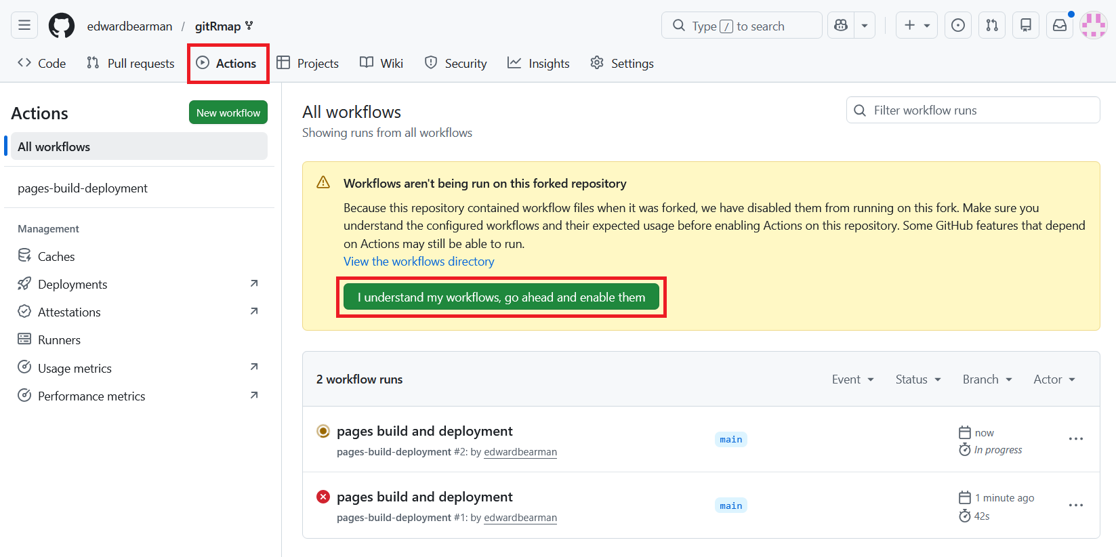
Task: Expand the Branch filter dropdown
Action: (x=987, y=379)
